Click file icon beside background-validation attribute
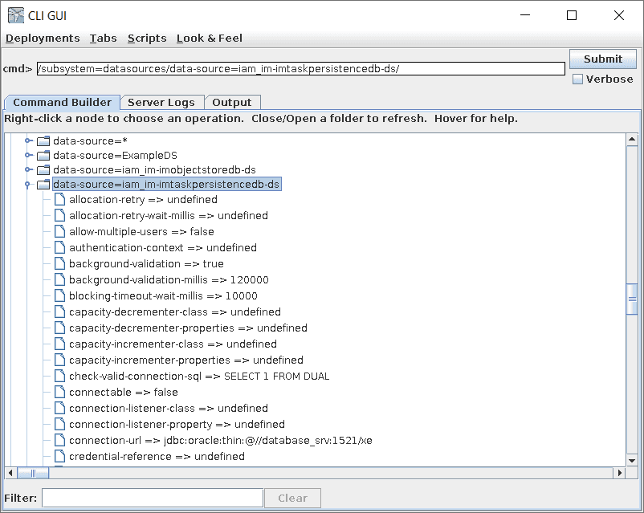This screenshot has width=644, height=513. click(59, 263)
